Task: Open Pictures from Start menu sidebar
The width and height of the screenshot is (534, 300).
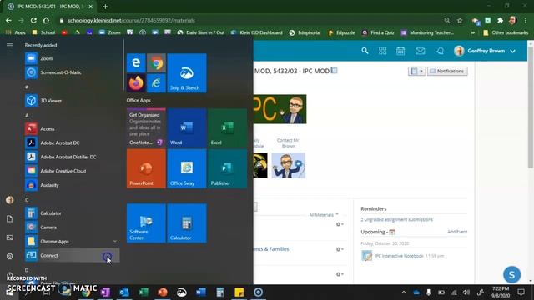Action: click(10, 237)
